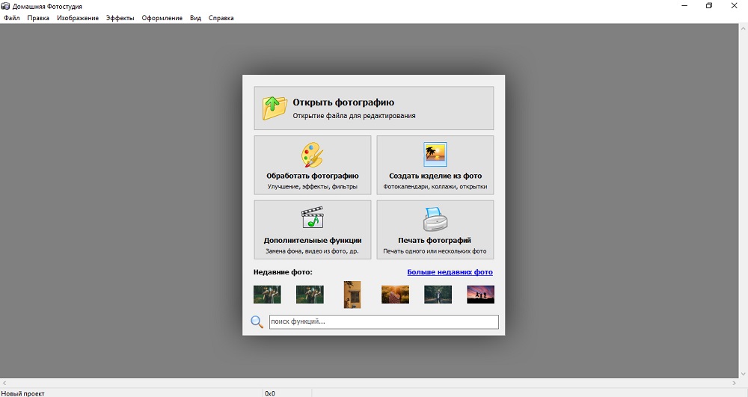Open the vertical orange wall window thumbnail
This screenshot has height=397, width=748.
click(x=352, y=295)
